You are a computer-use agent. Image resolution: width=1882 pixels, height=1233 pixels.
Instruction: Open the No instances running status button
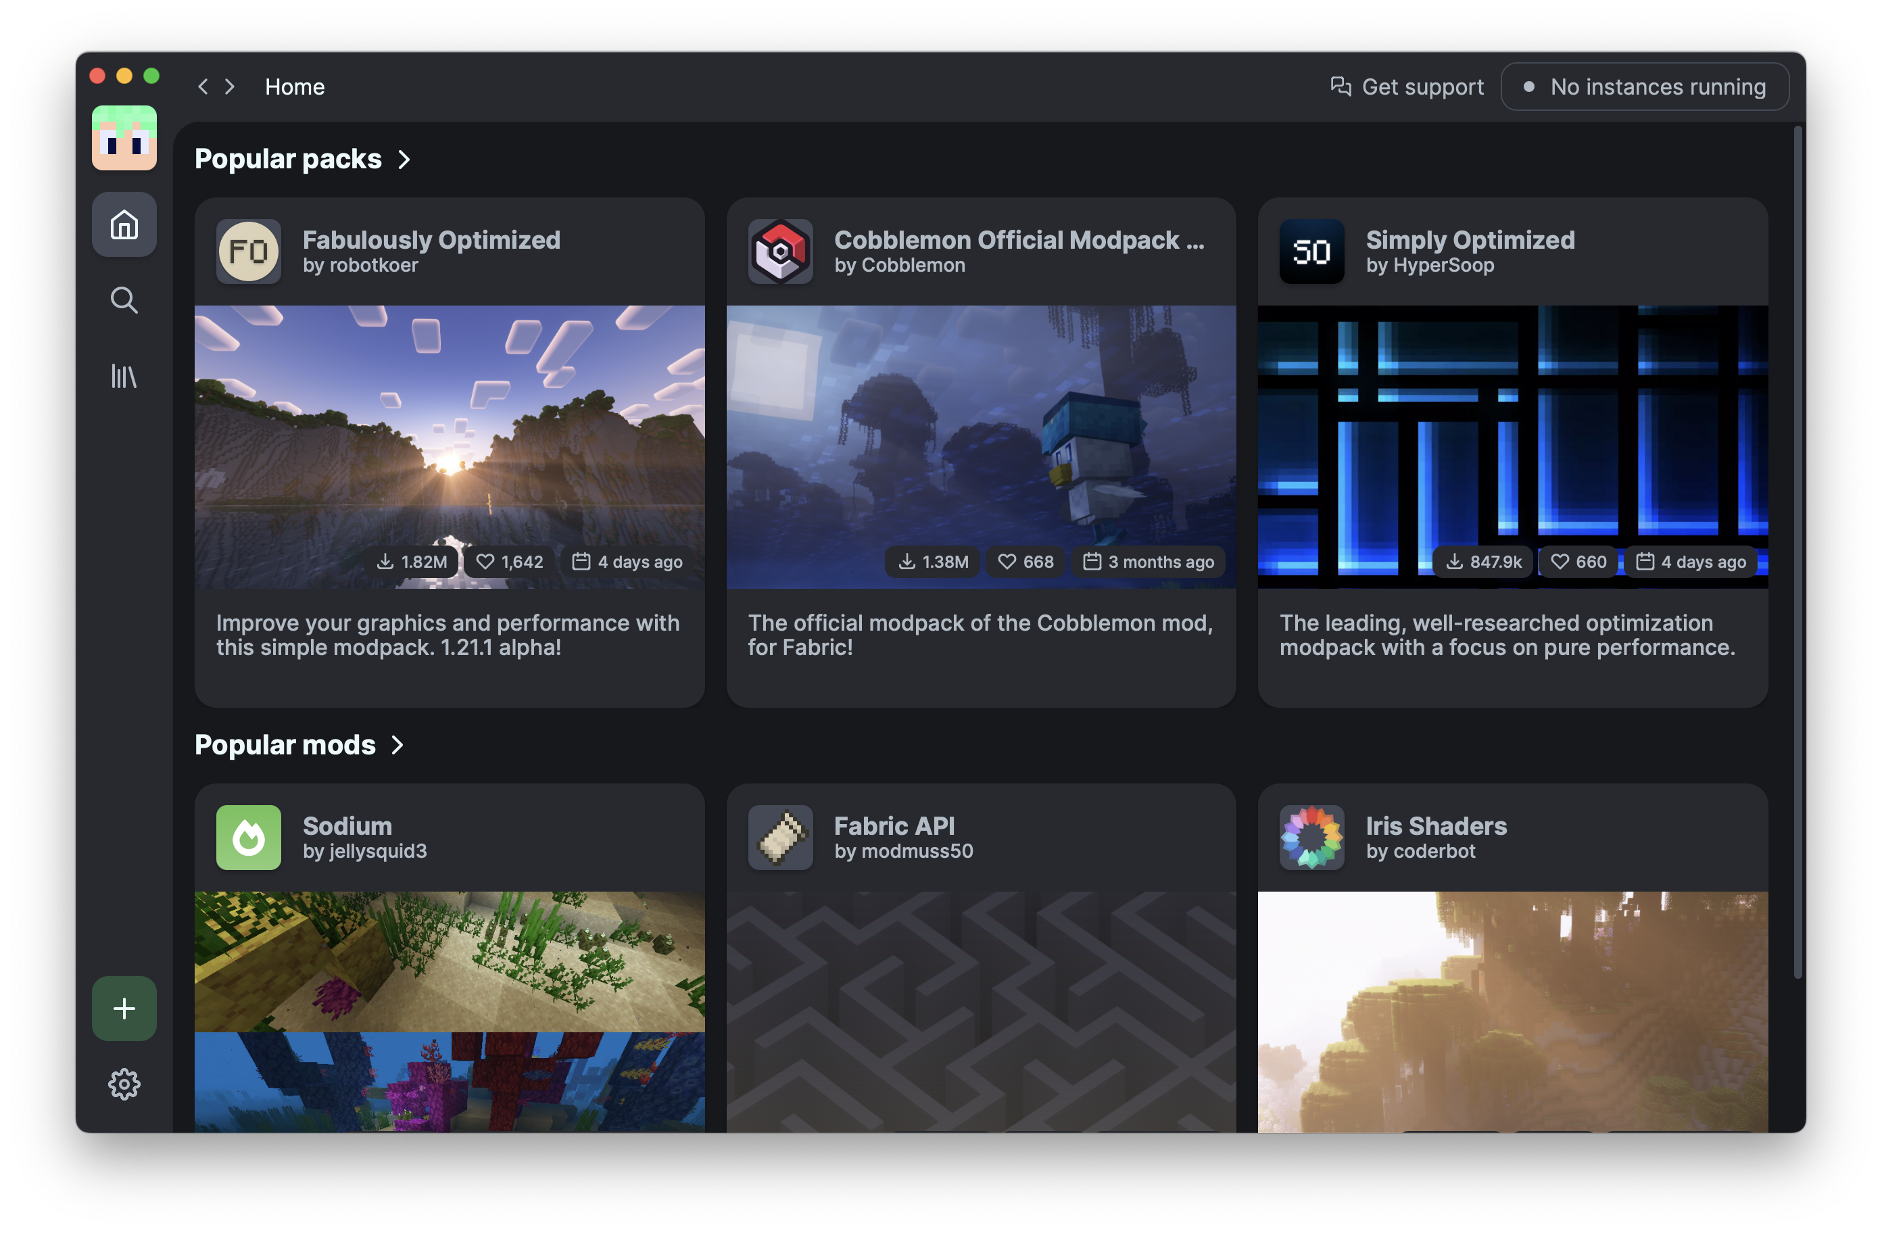[x=1645, y=87]
